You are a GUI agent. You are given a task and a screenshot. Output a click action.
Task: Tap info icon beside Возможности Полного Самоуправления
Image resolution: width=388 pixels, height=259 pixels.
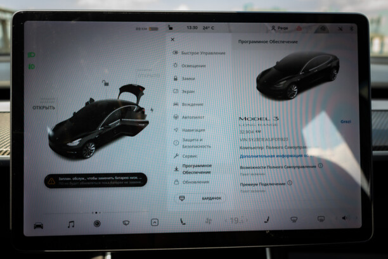tap(320, 165)
